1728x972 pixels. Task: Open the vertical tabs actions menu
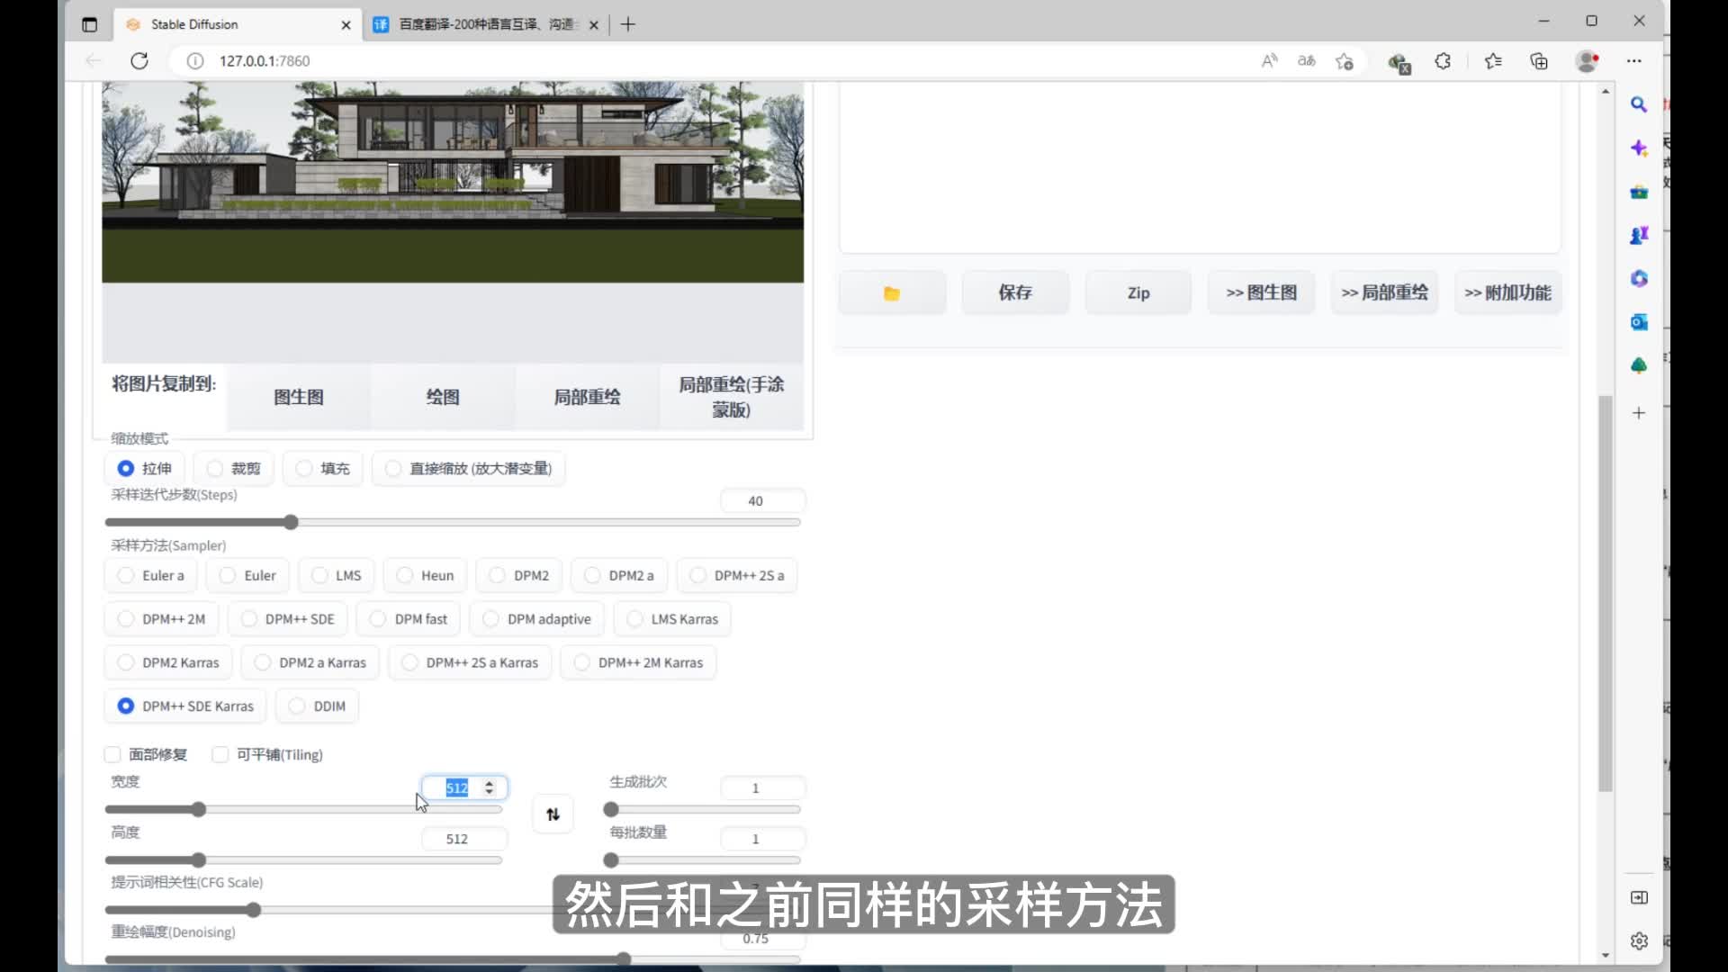[89, 24]
